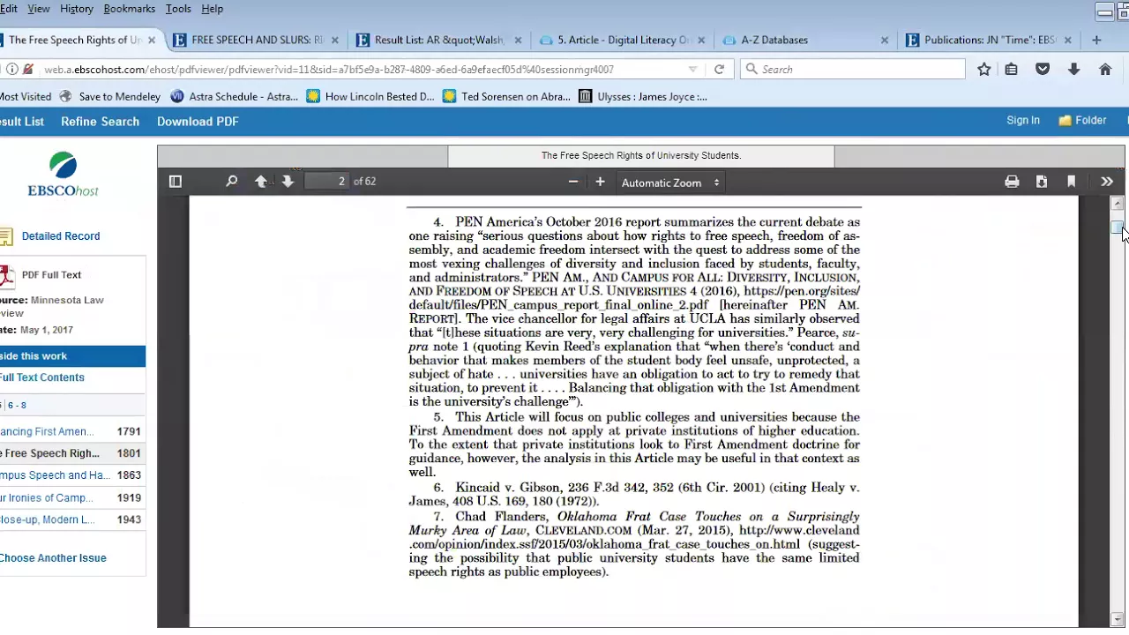This screenshot has width=1129, height=635.
Task: Open the Pocket icon in toolbar
Action: 1043,69
